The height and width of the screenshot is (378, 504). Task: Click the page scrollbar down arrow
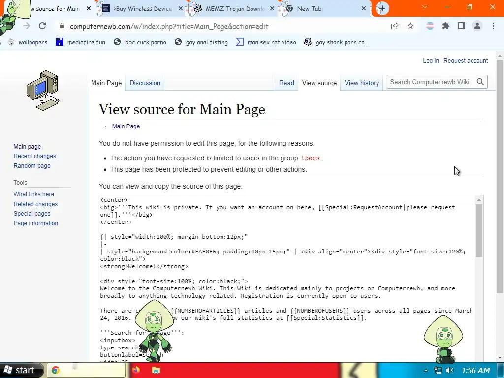(x=500, y=357)
